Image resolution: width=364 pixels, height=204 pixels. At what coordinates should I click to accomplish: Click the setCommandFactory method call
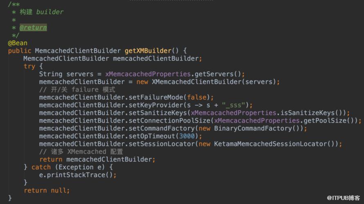(162, 128)
